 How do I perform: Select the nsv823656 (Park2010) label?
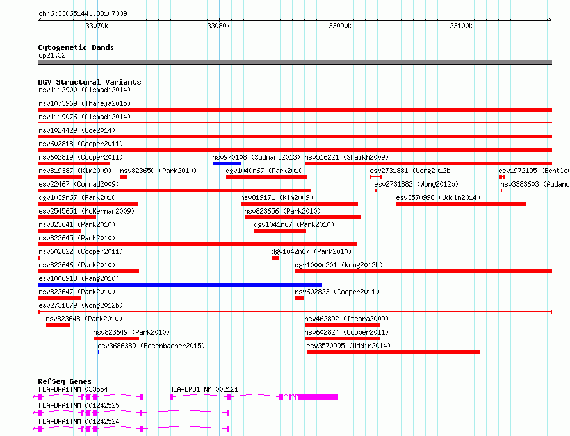(x=282, y=211)
